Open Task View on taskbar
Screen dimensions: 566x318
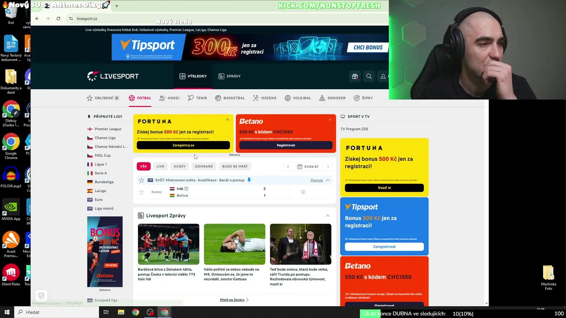coord(106,312)
